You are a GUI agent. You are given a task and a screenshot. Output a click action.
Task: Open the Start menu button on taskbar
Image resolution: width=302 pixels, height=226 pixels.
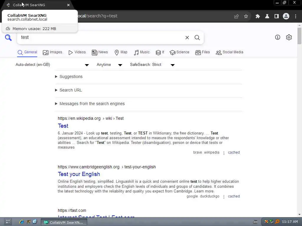(8, 222)
